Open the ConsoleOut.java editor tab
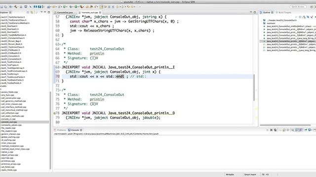The width and height of the screenshot is (316, 177). (x=65, y=12)
